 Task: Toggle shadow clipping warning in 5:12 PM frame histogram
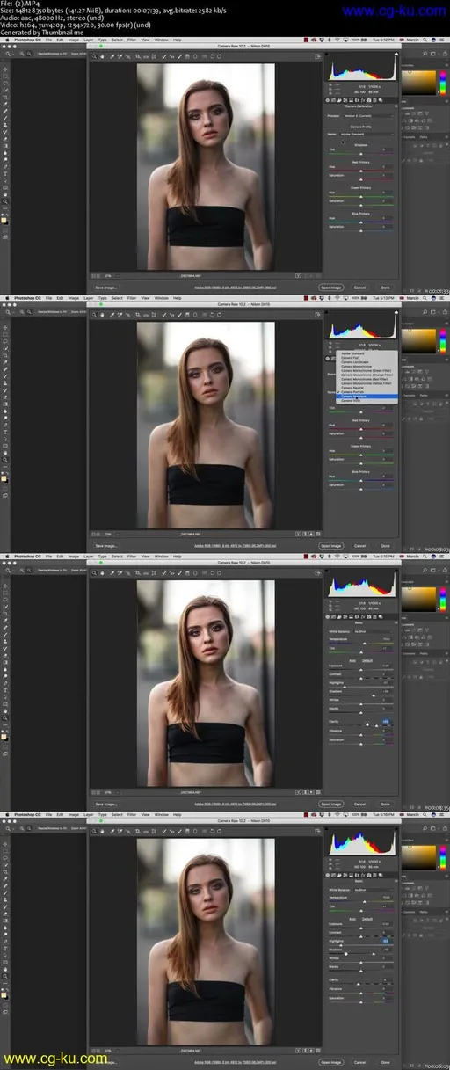click(x=326, y=54)
